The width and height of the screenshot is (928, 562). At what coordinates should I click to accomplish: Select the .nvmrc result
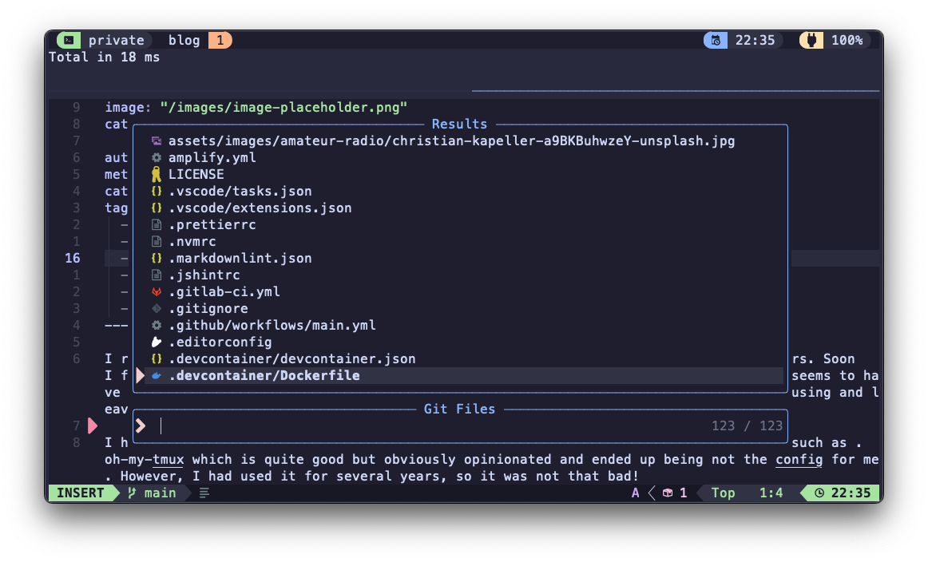tap(192, 241)
